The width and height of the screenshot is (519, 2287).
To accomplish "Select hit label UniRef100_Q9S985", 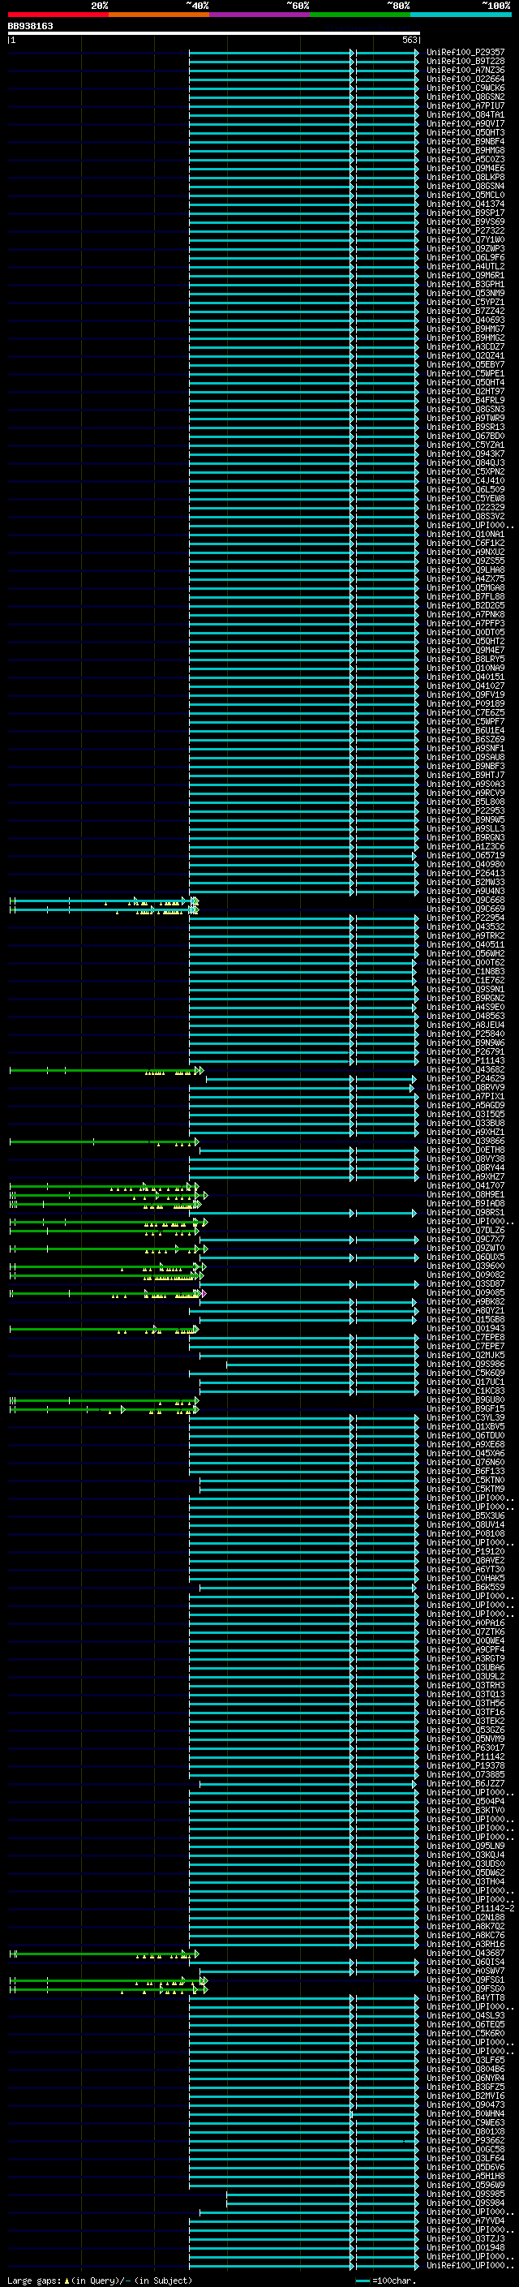I will point(465,2195).
